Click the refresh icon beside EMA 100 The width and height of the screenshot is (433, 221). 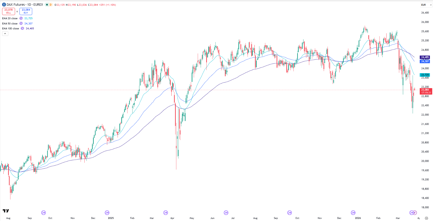[x=22, y=29]
